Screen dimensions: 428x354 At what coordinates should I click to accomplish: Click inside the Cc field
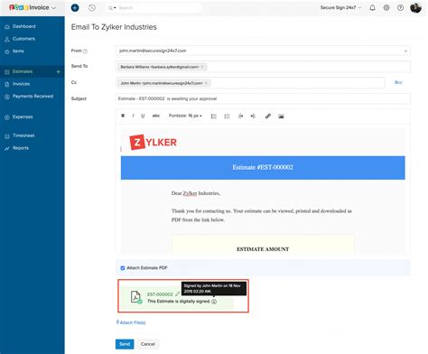tap(250, 83)
